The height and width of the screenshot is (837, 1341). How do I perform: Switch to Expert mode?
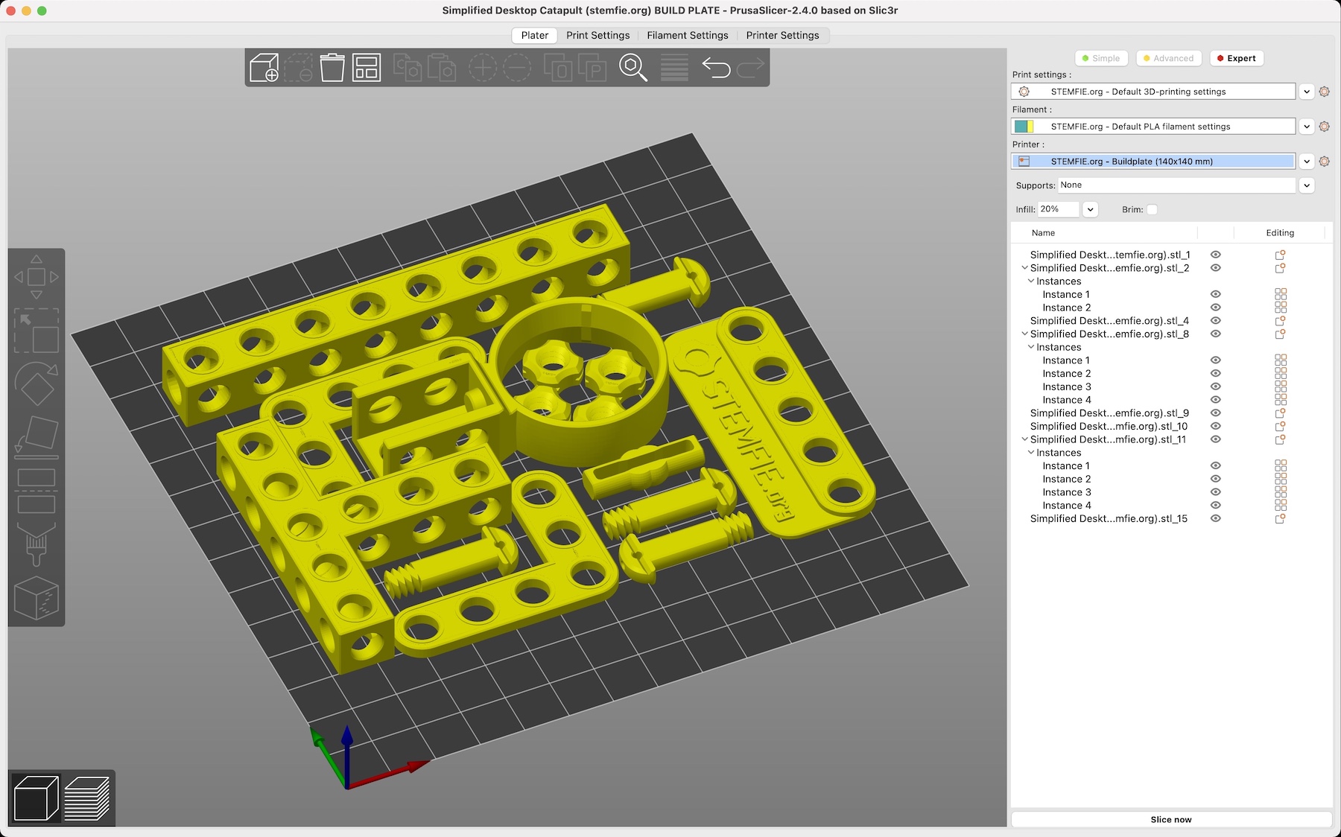tap(1237, 58)
